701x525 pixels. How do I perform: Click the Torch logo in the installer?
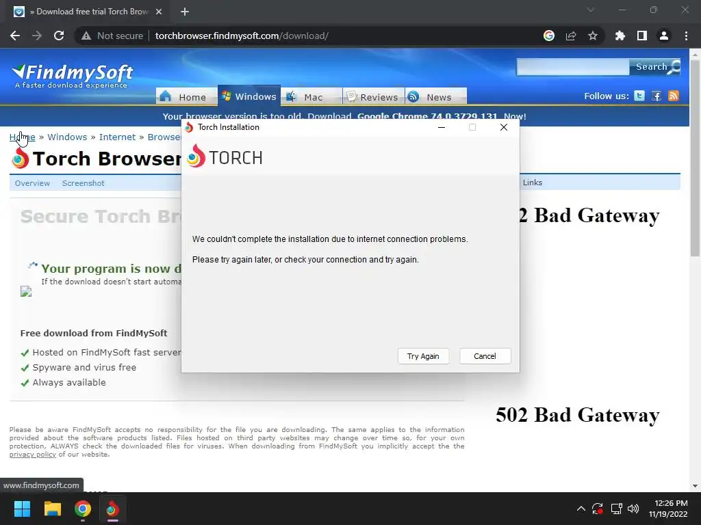tap(225, 157)
